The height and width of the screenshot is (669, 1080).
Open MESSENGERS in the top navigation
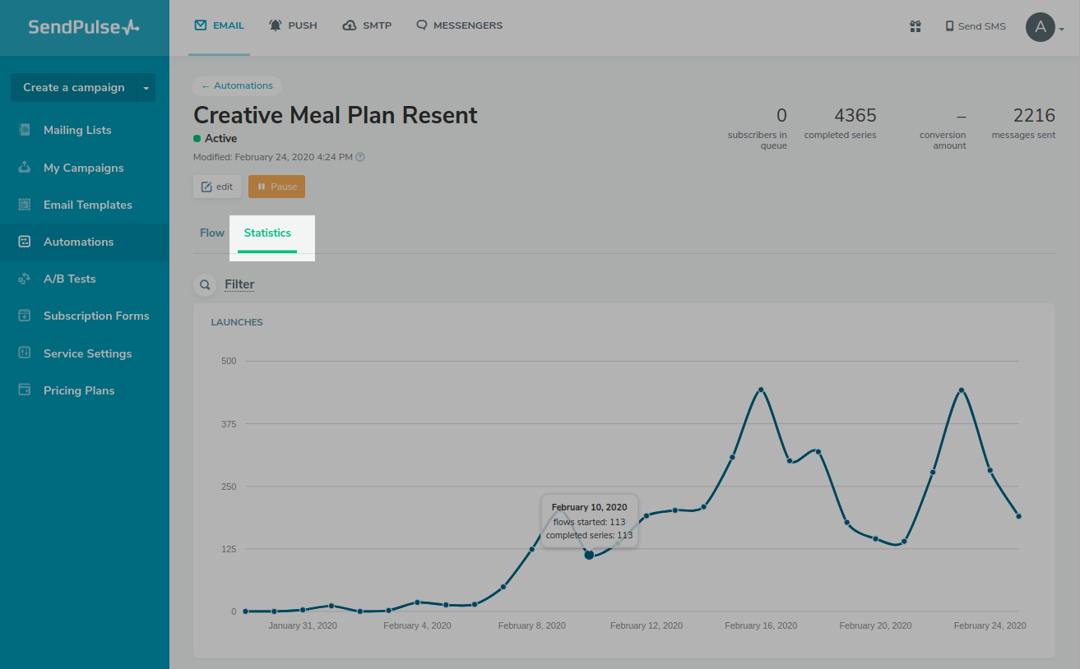click(x=459, y=25)
